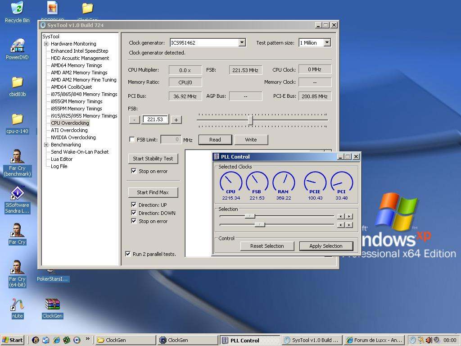The width and height of the screenshot is (461, 346).
Task: Click the second Selection slider thumb
Action: [x=260, y=225]
